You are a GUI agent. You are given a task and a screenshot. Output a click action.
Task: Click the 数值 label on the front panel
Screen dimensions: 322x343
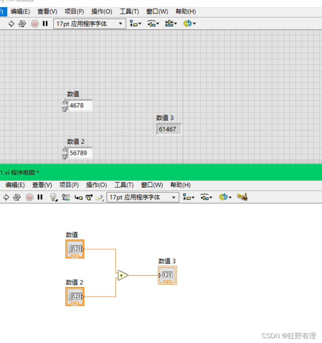coord(73,94)
